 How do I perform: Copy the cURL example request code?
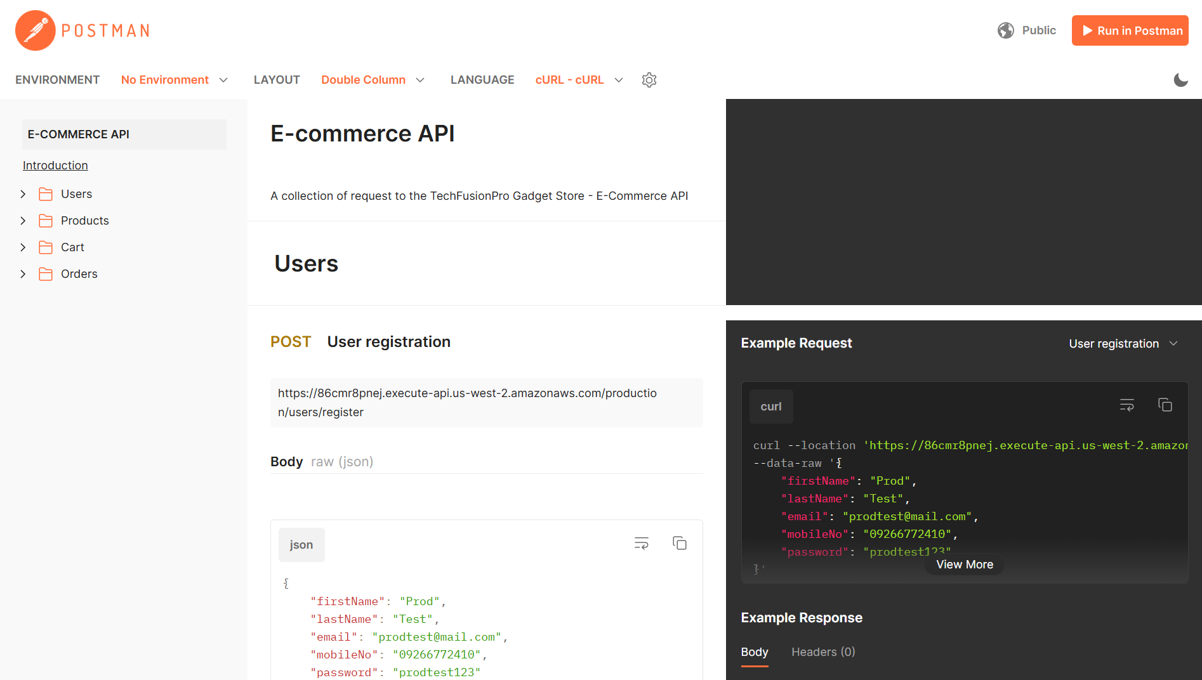coord(1165,405)
